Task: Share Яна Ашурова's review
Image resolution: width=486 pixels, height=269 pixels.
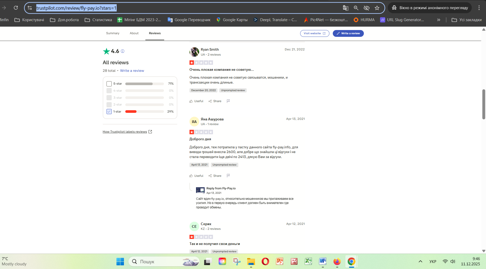Action: click(215, 176)
